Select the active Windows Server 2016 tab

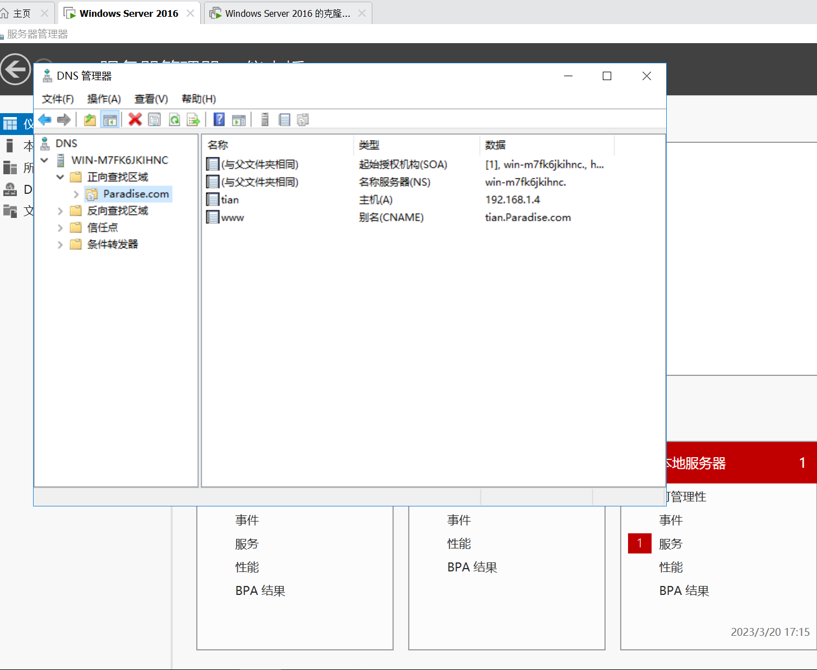[x=129, y=13]
